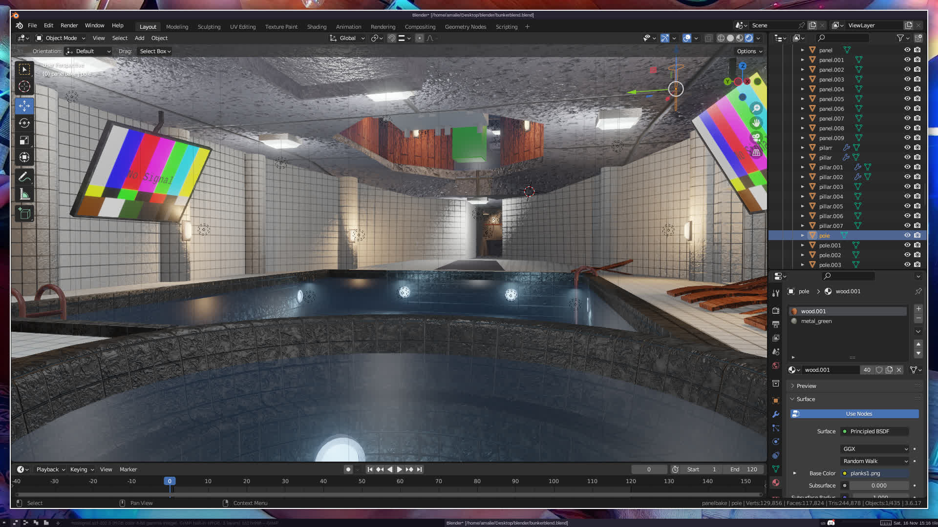Select the metal_green material slot

coord(816,321)
